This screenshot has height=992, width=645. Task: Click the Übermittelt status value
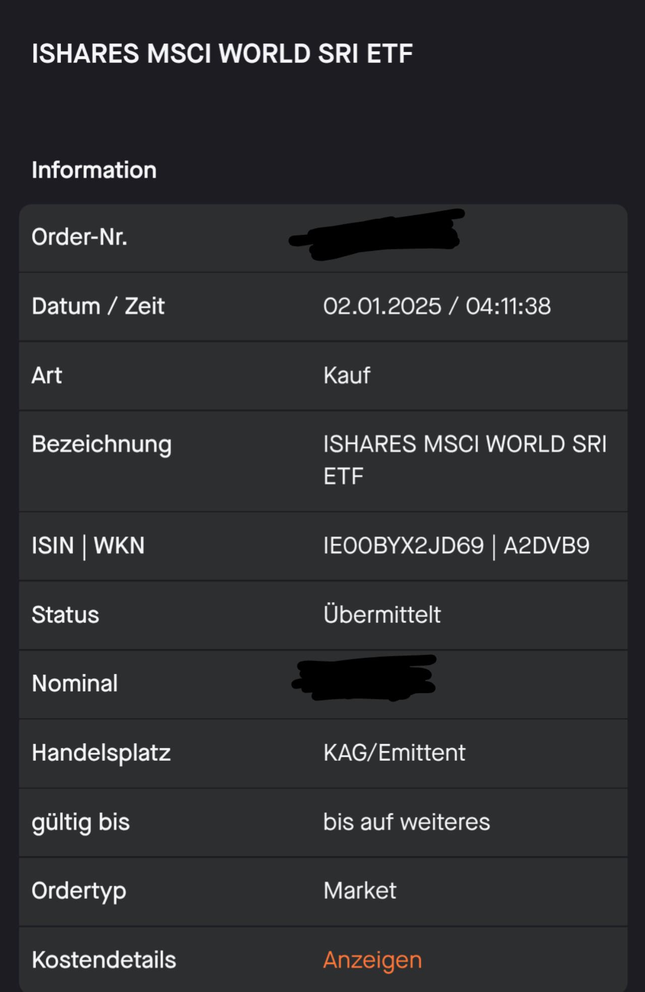coord(381,615)
